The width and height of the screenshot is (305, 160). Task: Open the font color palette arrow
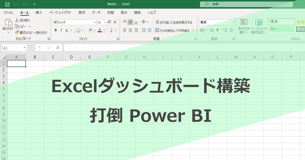click(104, 30)
